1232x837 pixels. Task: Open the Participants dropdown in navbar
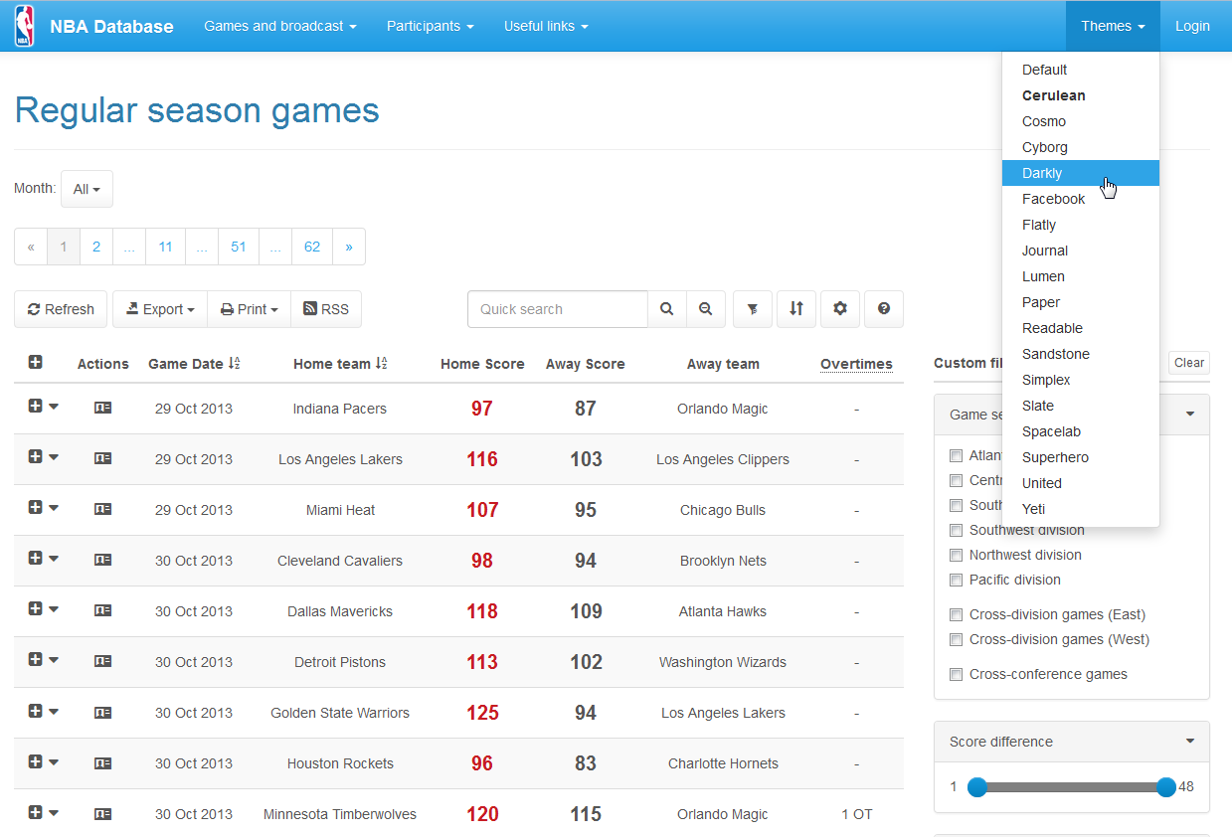coord(431,26)
